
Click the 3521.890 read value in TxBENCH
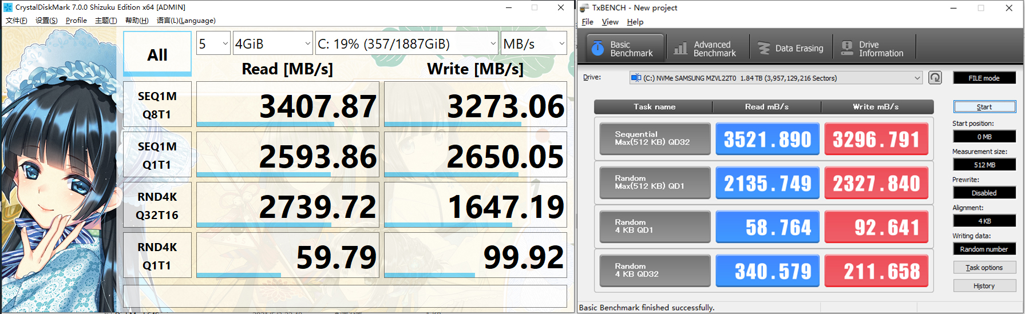(x=767, y=139)
